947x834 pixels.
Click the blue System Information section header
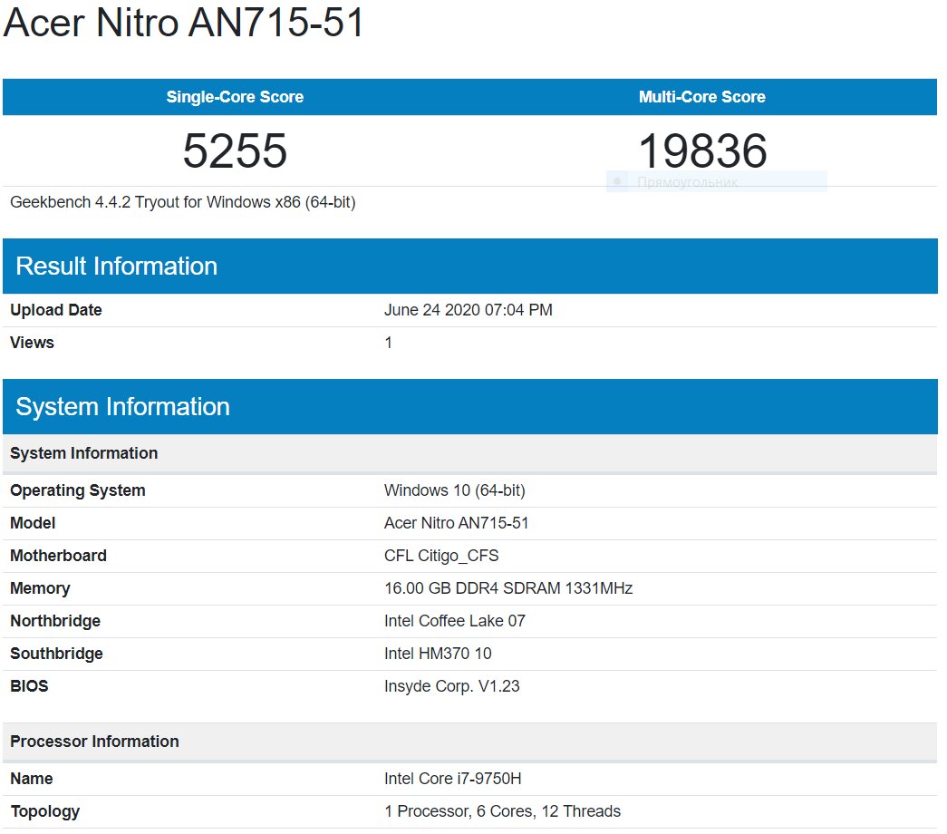pos(122,406)
